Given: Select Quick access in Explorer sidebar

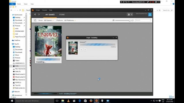Looking at the screenshot, I should [x=18, y=15].
